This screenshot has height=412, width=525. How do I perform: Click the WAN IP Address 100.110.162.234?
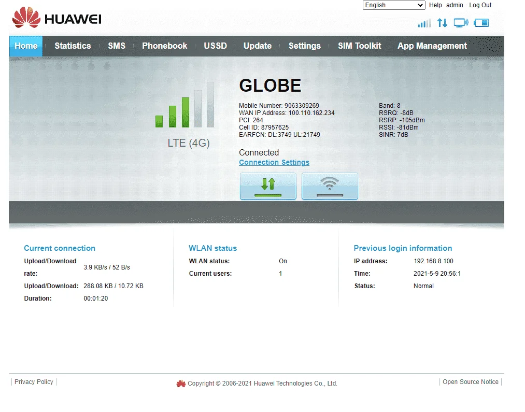(287, 113)
